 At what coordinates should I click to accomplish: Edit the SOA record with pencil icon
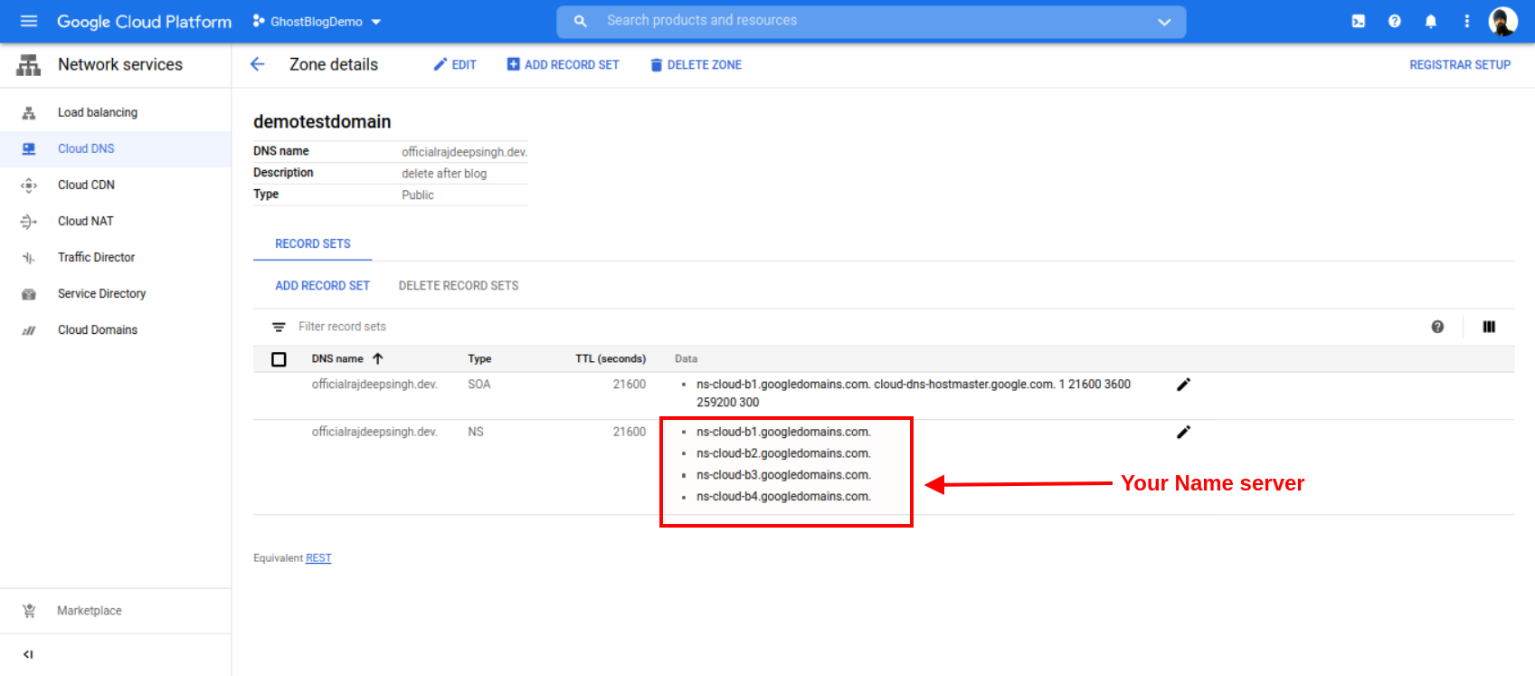tap(1183, 385)
